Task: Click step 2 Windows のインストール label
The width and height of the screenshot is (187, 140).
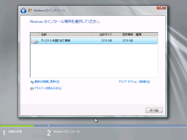Action: (x=66, y=132)
